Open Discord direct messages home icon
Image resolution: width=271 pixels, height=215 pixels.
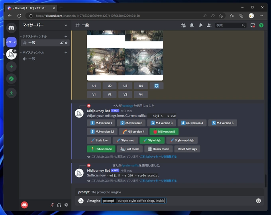pyautogui.click(x=12, y=28)
